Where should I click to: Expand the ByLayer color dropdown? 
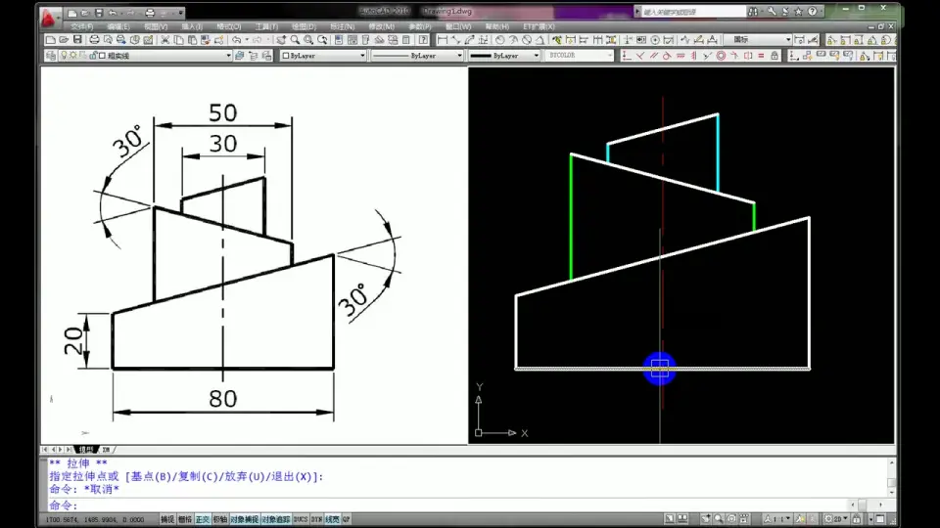362,56
